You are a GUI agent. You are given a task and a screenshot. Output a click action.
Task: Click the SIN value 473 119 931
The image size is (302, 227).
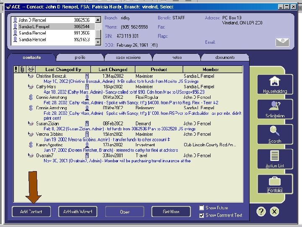pos(128,36)
